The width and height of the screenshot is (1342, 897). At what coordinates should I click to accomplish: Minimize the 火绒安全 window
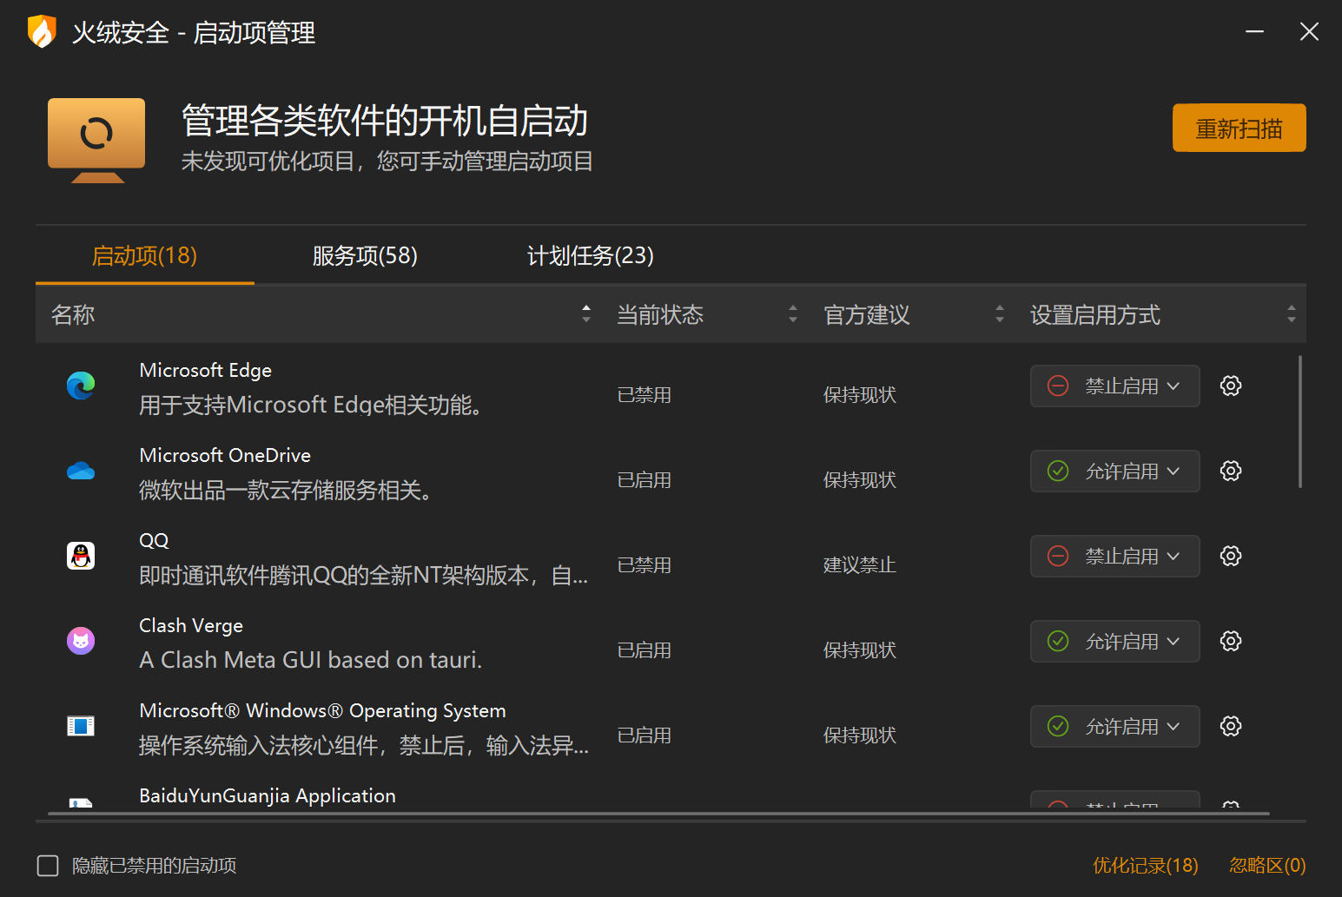pos(1254,31)
